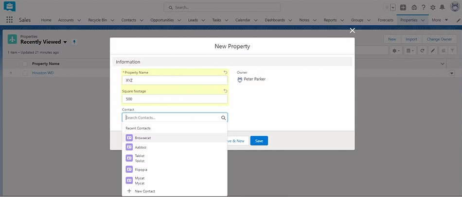The width and height of the screenshot is (462, 197).
Task: Click the Salesforce app logo icon
Action: (10, 6)
